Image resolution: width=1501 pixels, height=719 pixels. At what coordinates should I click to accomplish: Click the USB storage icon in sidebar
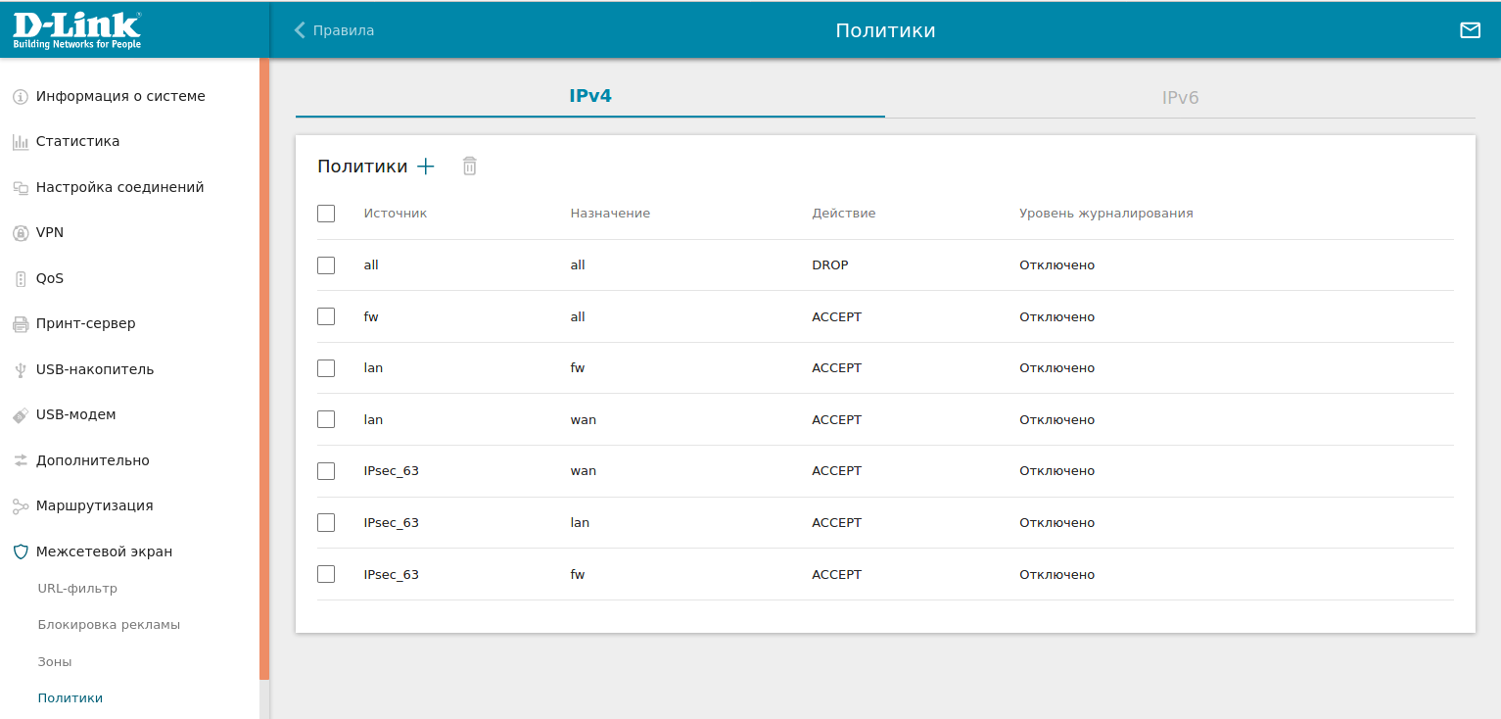coord(20,370)
